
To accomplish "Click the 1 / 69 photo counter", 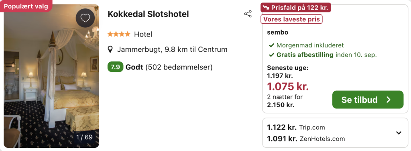I will [84, 137].
